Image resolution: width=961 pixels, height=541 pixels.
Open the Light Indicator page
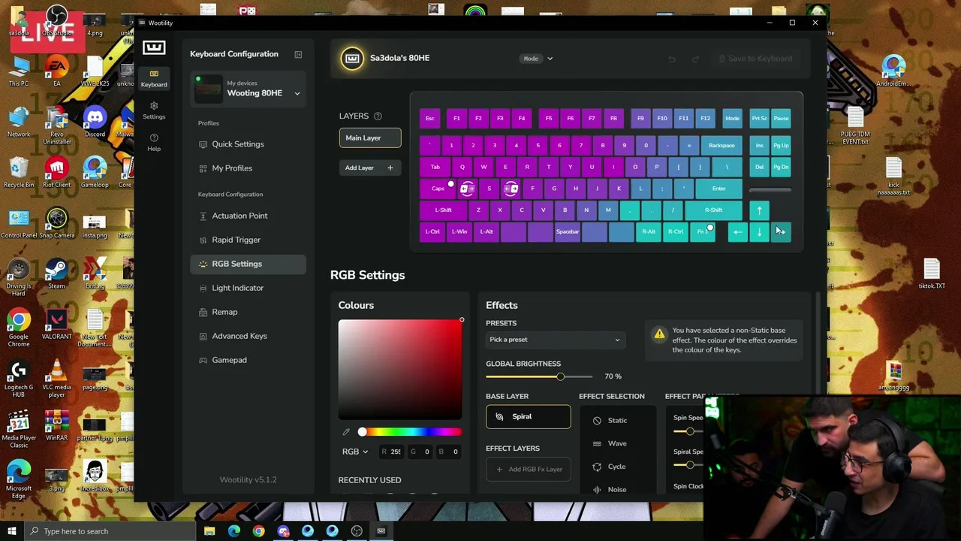(x=248, y=289)
